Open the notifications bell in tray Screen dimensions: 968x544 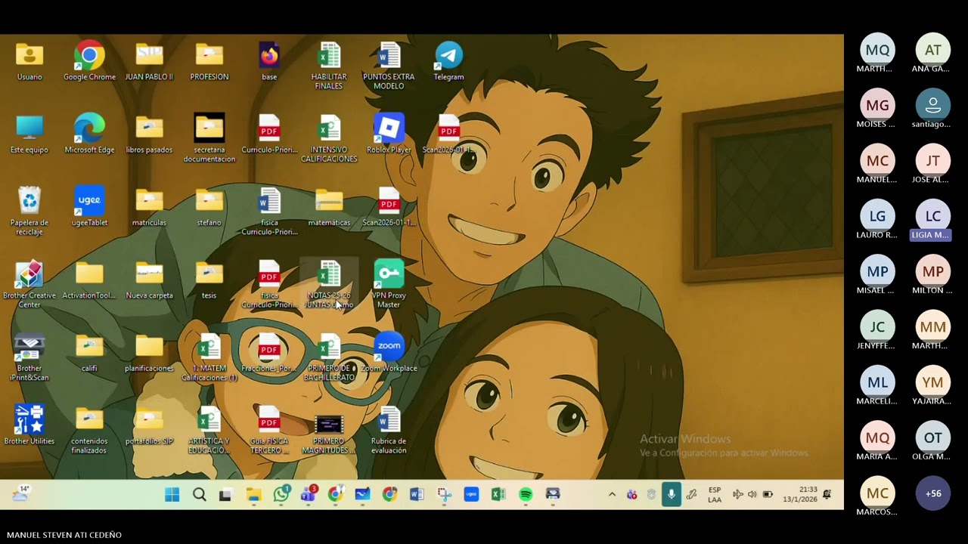pyautogui.click(x=827, y=494)
